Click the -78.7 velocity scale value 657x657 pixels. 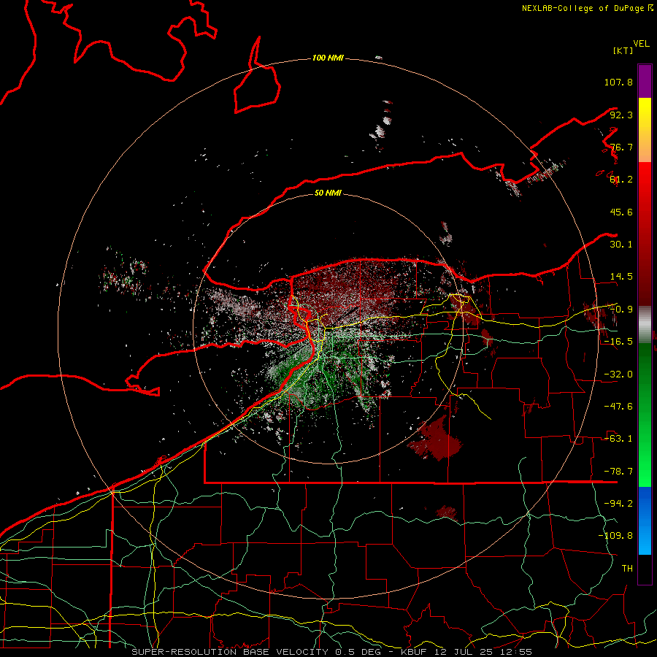(x=618, y=472)
